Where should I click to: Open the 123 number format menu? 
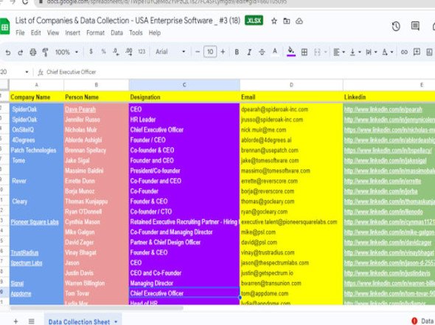click(142, 52)
